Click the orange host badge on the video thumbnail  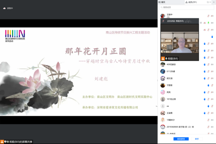(163, 59)
